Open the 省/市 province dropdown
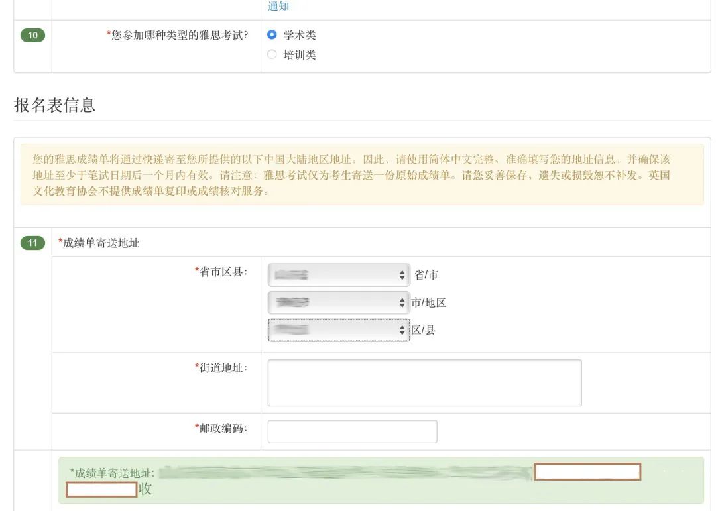Screen dimensions: 716x511 tap(338, 275)
